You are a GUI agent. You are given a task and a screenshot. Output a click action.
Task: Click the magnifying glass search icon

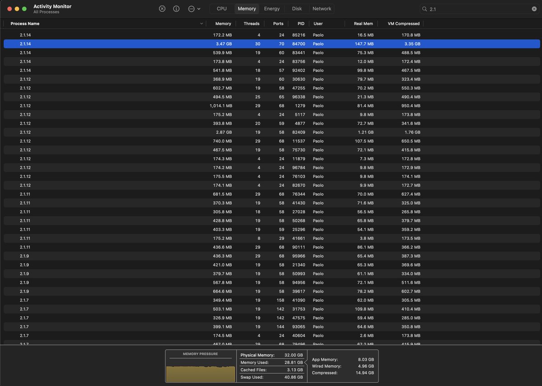coord(425,9)
